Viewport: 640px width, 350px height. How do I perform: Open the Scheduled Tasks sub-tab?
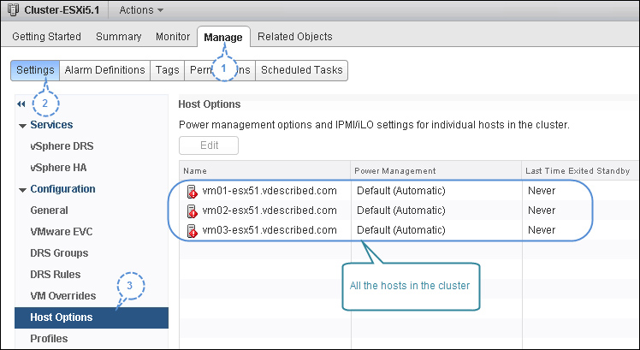tap(302, 70)
